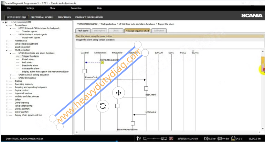Select Transfer signals in the tree
The image size is (265, 142).
tap(30, 32)
